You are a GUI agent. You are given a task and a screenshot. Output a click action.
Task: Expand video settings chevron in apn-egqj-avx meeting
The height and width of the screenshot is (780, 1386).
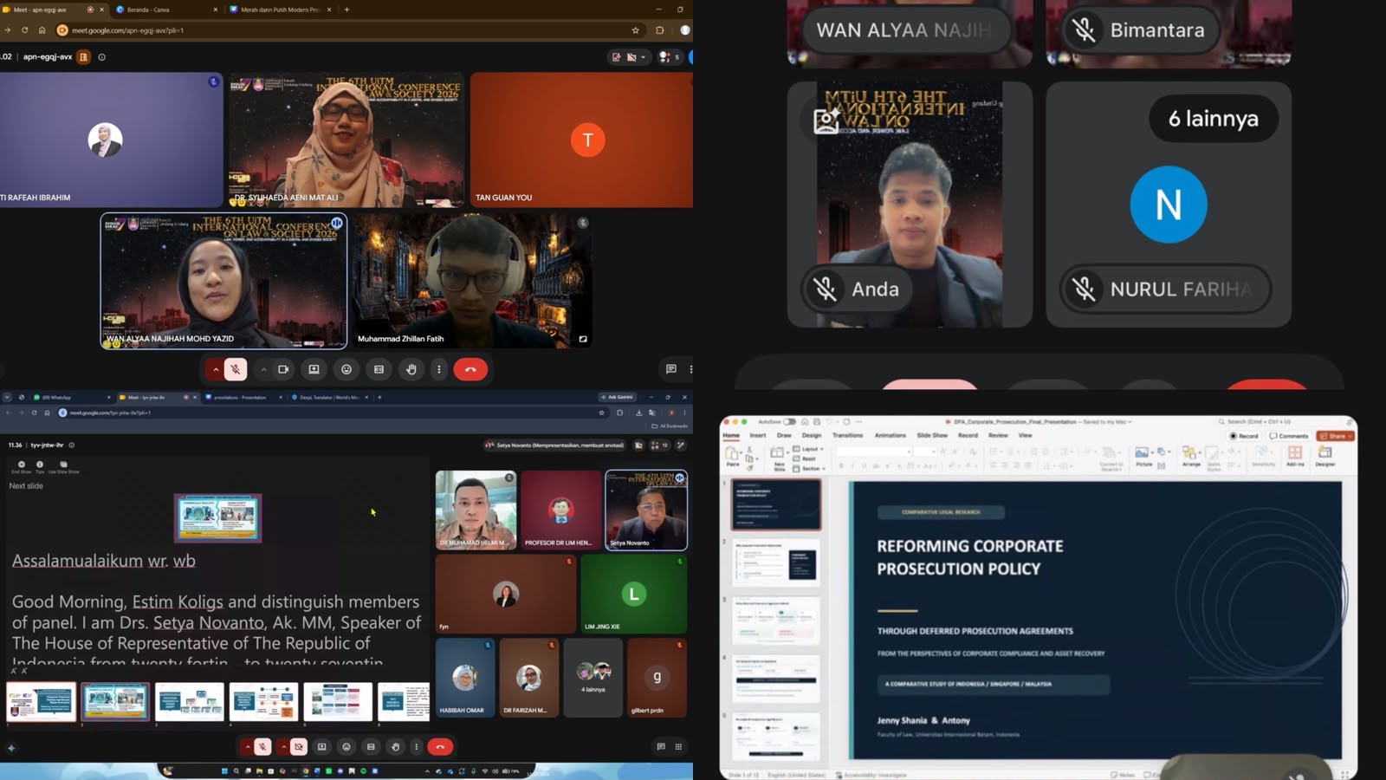coord(263,369)
